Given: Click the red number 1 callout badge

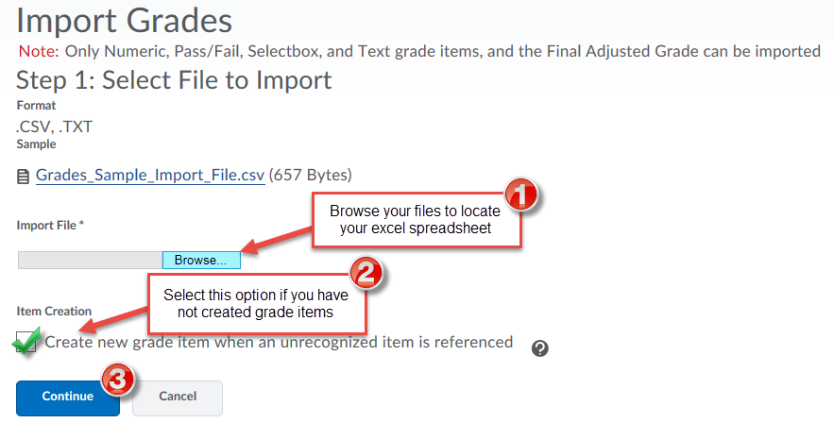Looking at the screenshot, I should 520,195.
